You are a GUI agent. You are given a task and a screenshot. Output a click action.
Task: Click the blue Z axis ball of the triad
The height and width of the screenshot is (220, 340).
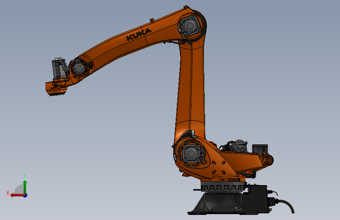point(25,195)
